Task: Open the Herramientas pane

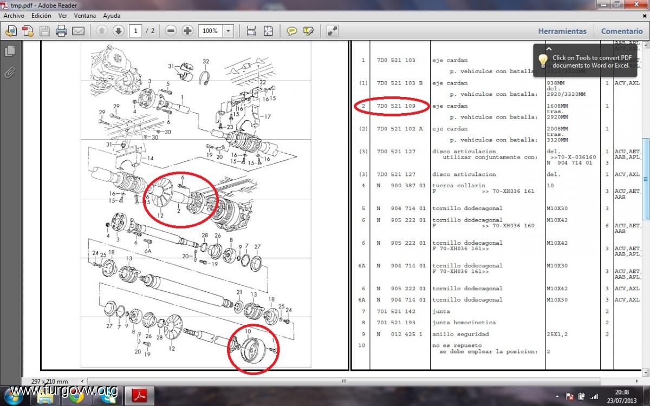Action: [562, 31]
